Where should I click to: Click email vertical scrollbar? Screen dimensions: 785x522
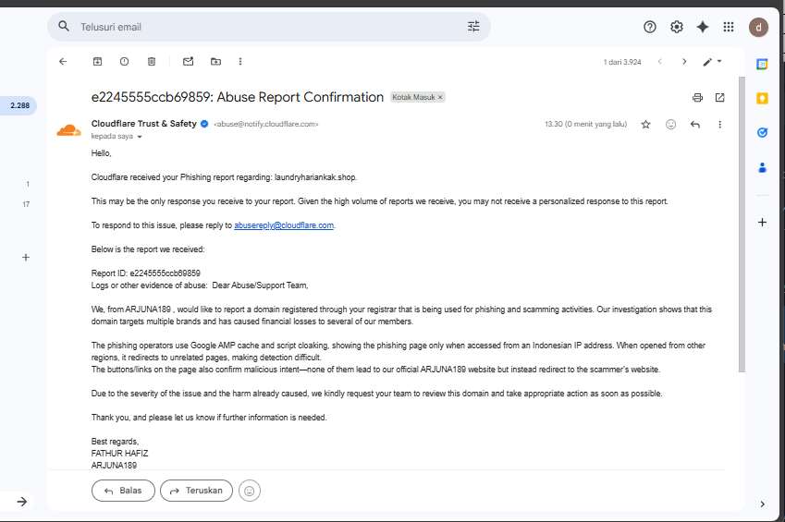pyautogui.click(x=742, y=225)
